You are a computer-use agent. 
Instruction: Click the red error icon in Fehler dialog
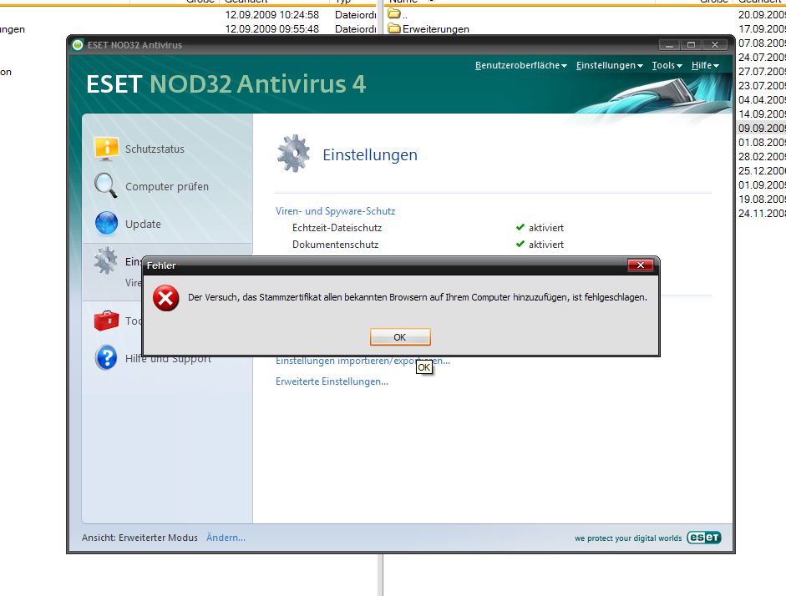coord(166,298)
